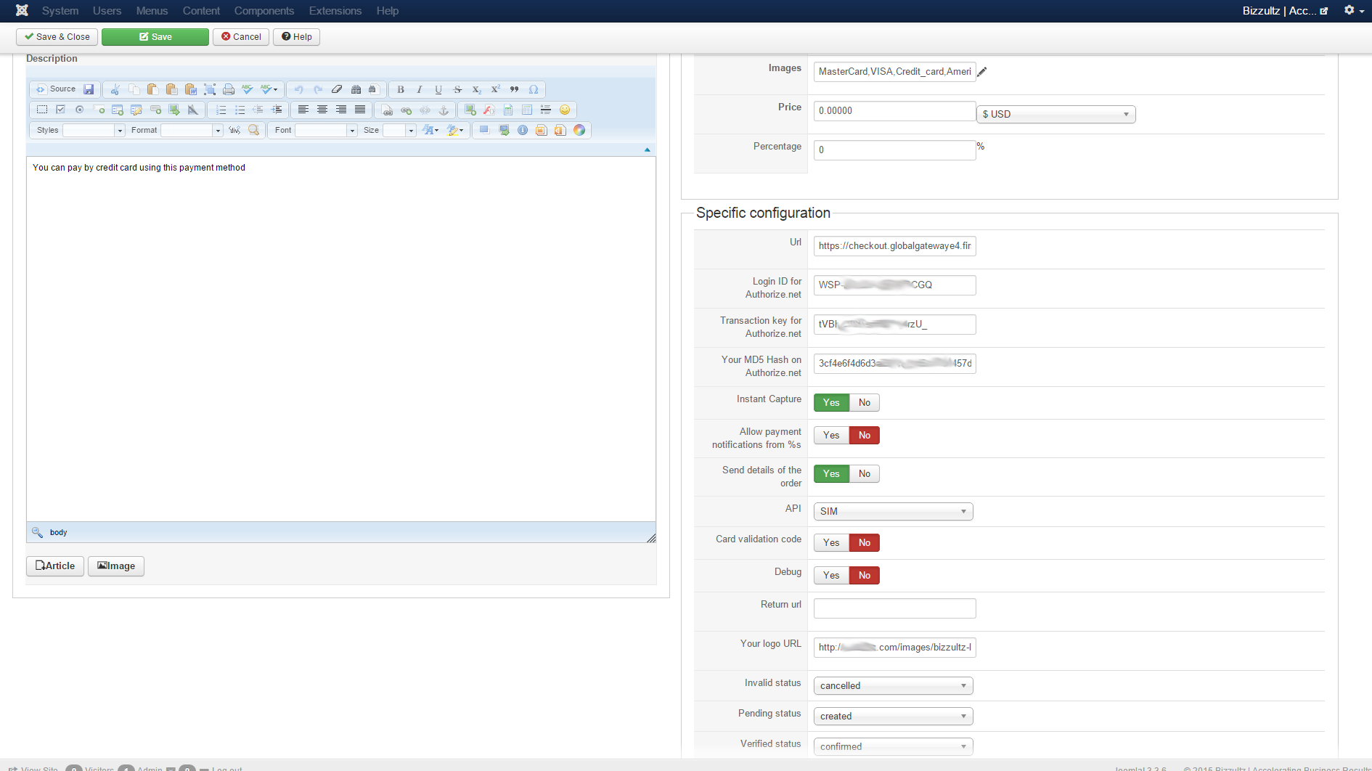The height and width of the screenshot is (771, 1372).
Task: Insert a block quote
Action: pyautogui.click(x=514, y=89)
